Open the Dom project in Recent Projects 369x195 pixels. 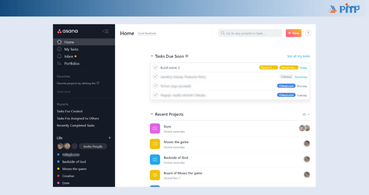pyautogui.click(x=230, y=129)
